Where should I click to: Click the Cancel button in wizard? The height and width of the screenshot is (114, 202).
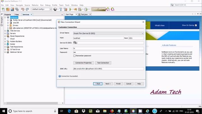coord(129,84)
